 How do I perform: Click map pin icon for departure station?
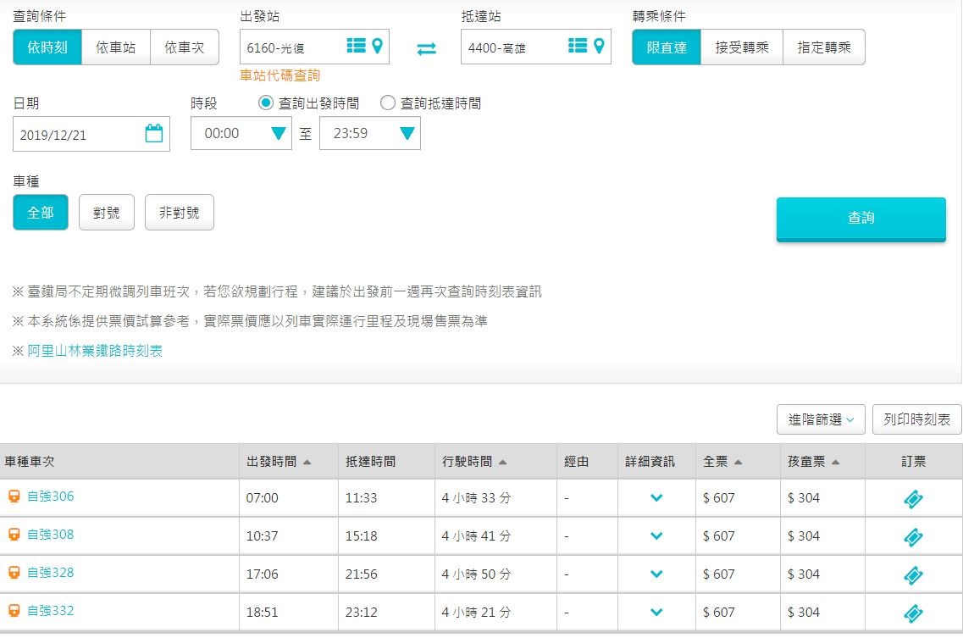pyautogui.click(x=377, y=46)
